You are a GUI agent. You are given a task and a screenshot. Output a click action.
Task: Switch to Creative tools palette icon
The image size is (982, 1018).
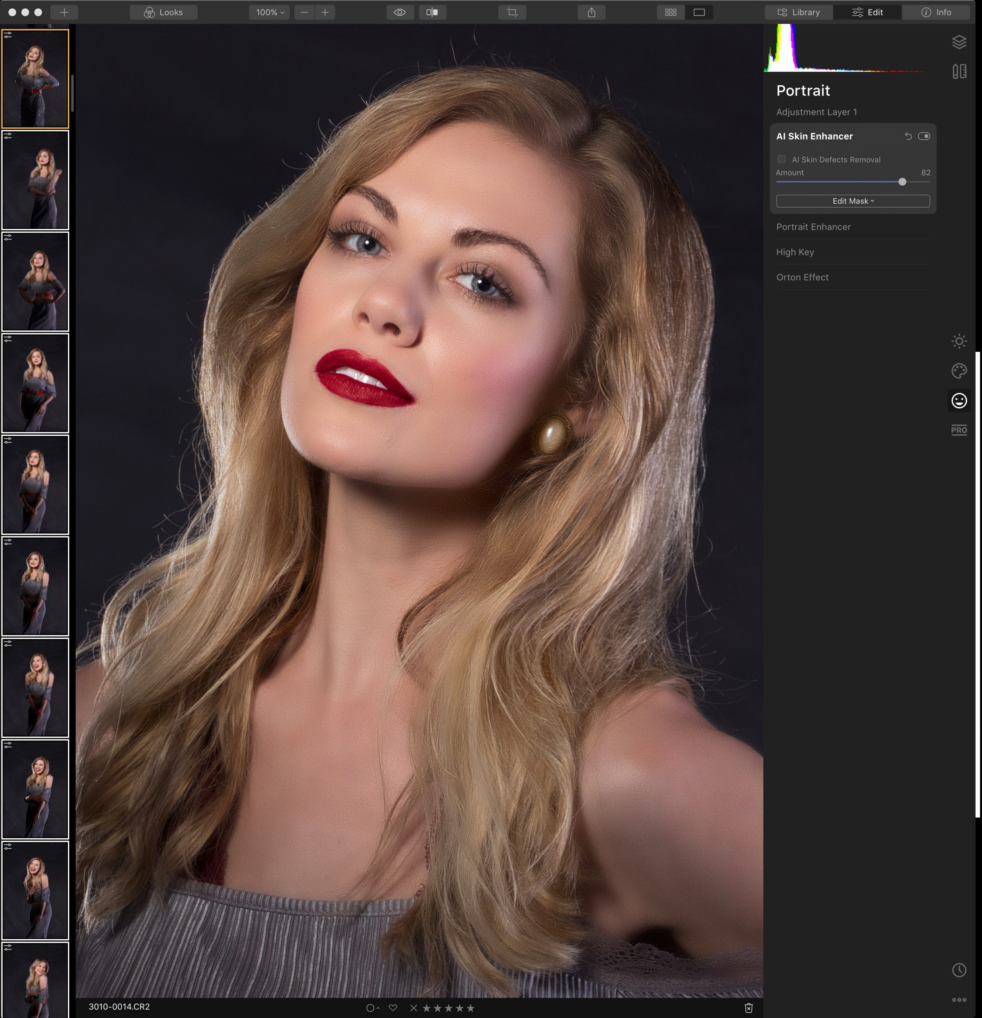coord(959,371)
